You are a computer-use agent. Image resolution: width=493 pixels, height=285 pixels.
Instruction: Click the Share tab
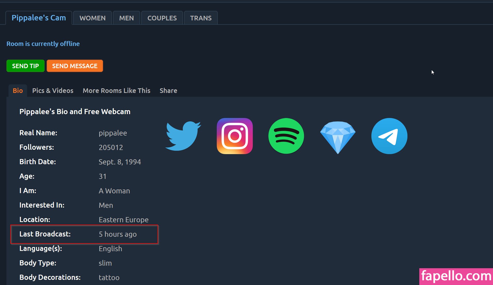pyautogui.click(x=168, y=91)
